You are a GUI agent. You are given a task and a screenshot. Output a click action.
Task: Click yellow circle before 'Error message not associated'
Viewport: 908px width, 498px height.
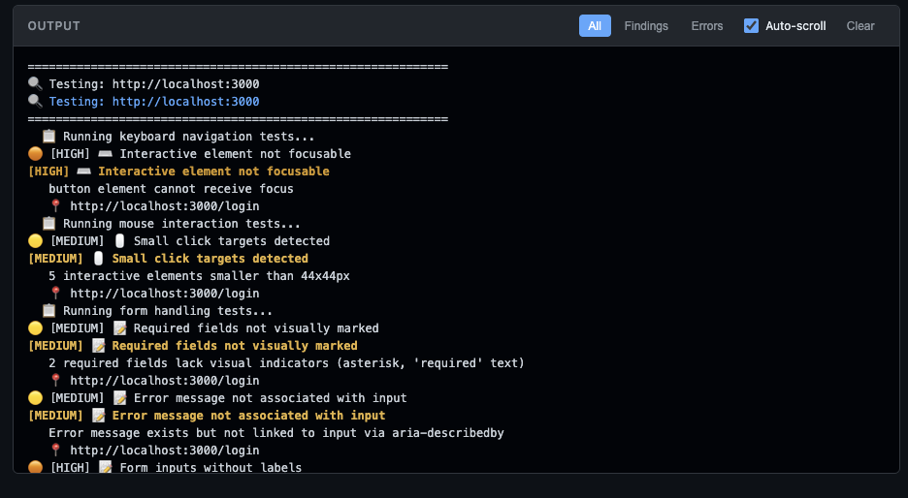35,398
